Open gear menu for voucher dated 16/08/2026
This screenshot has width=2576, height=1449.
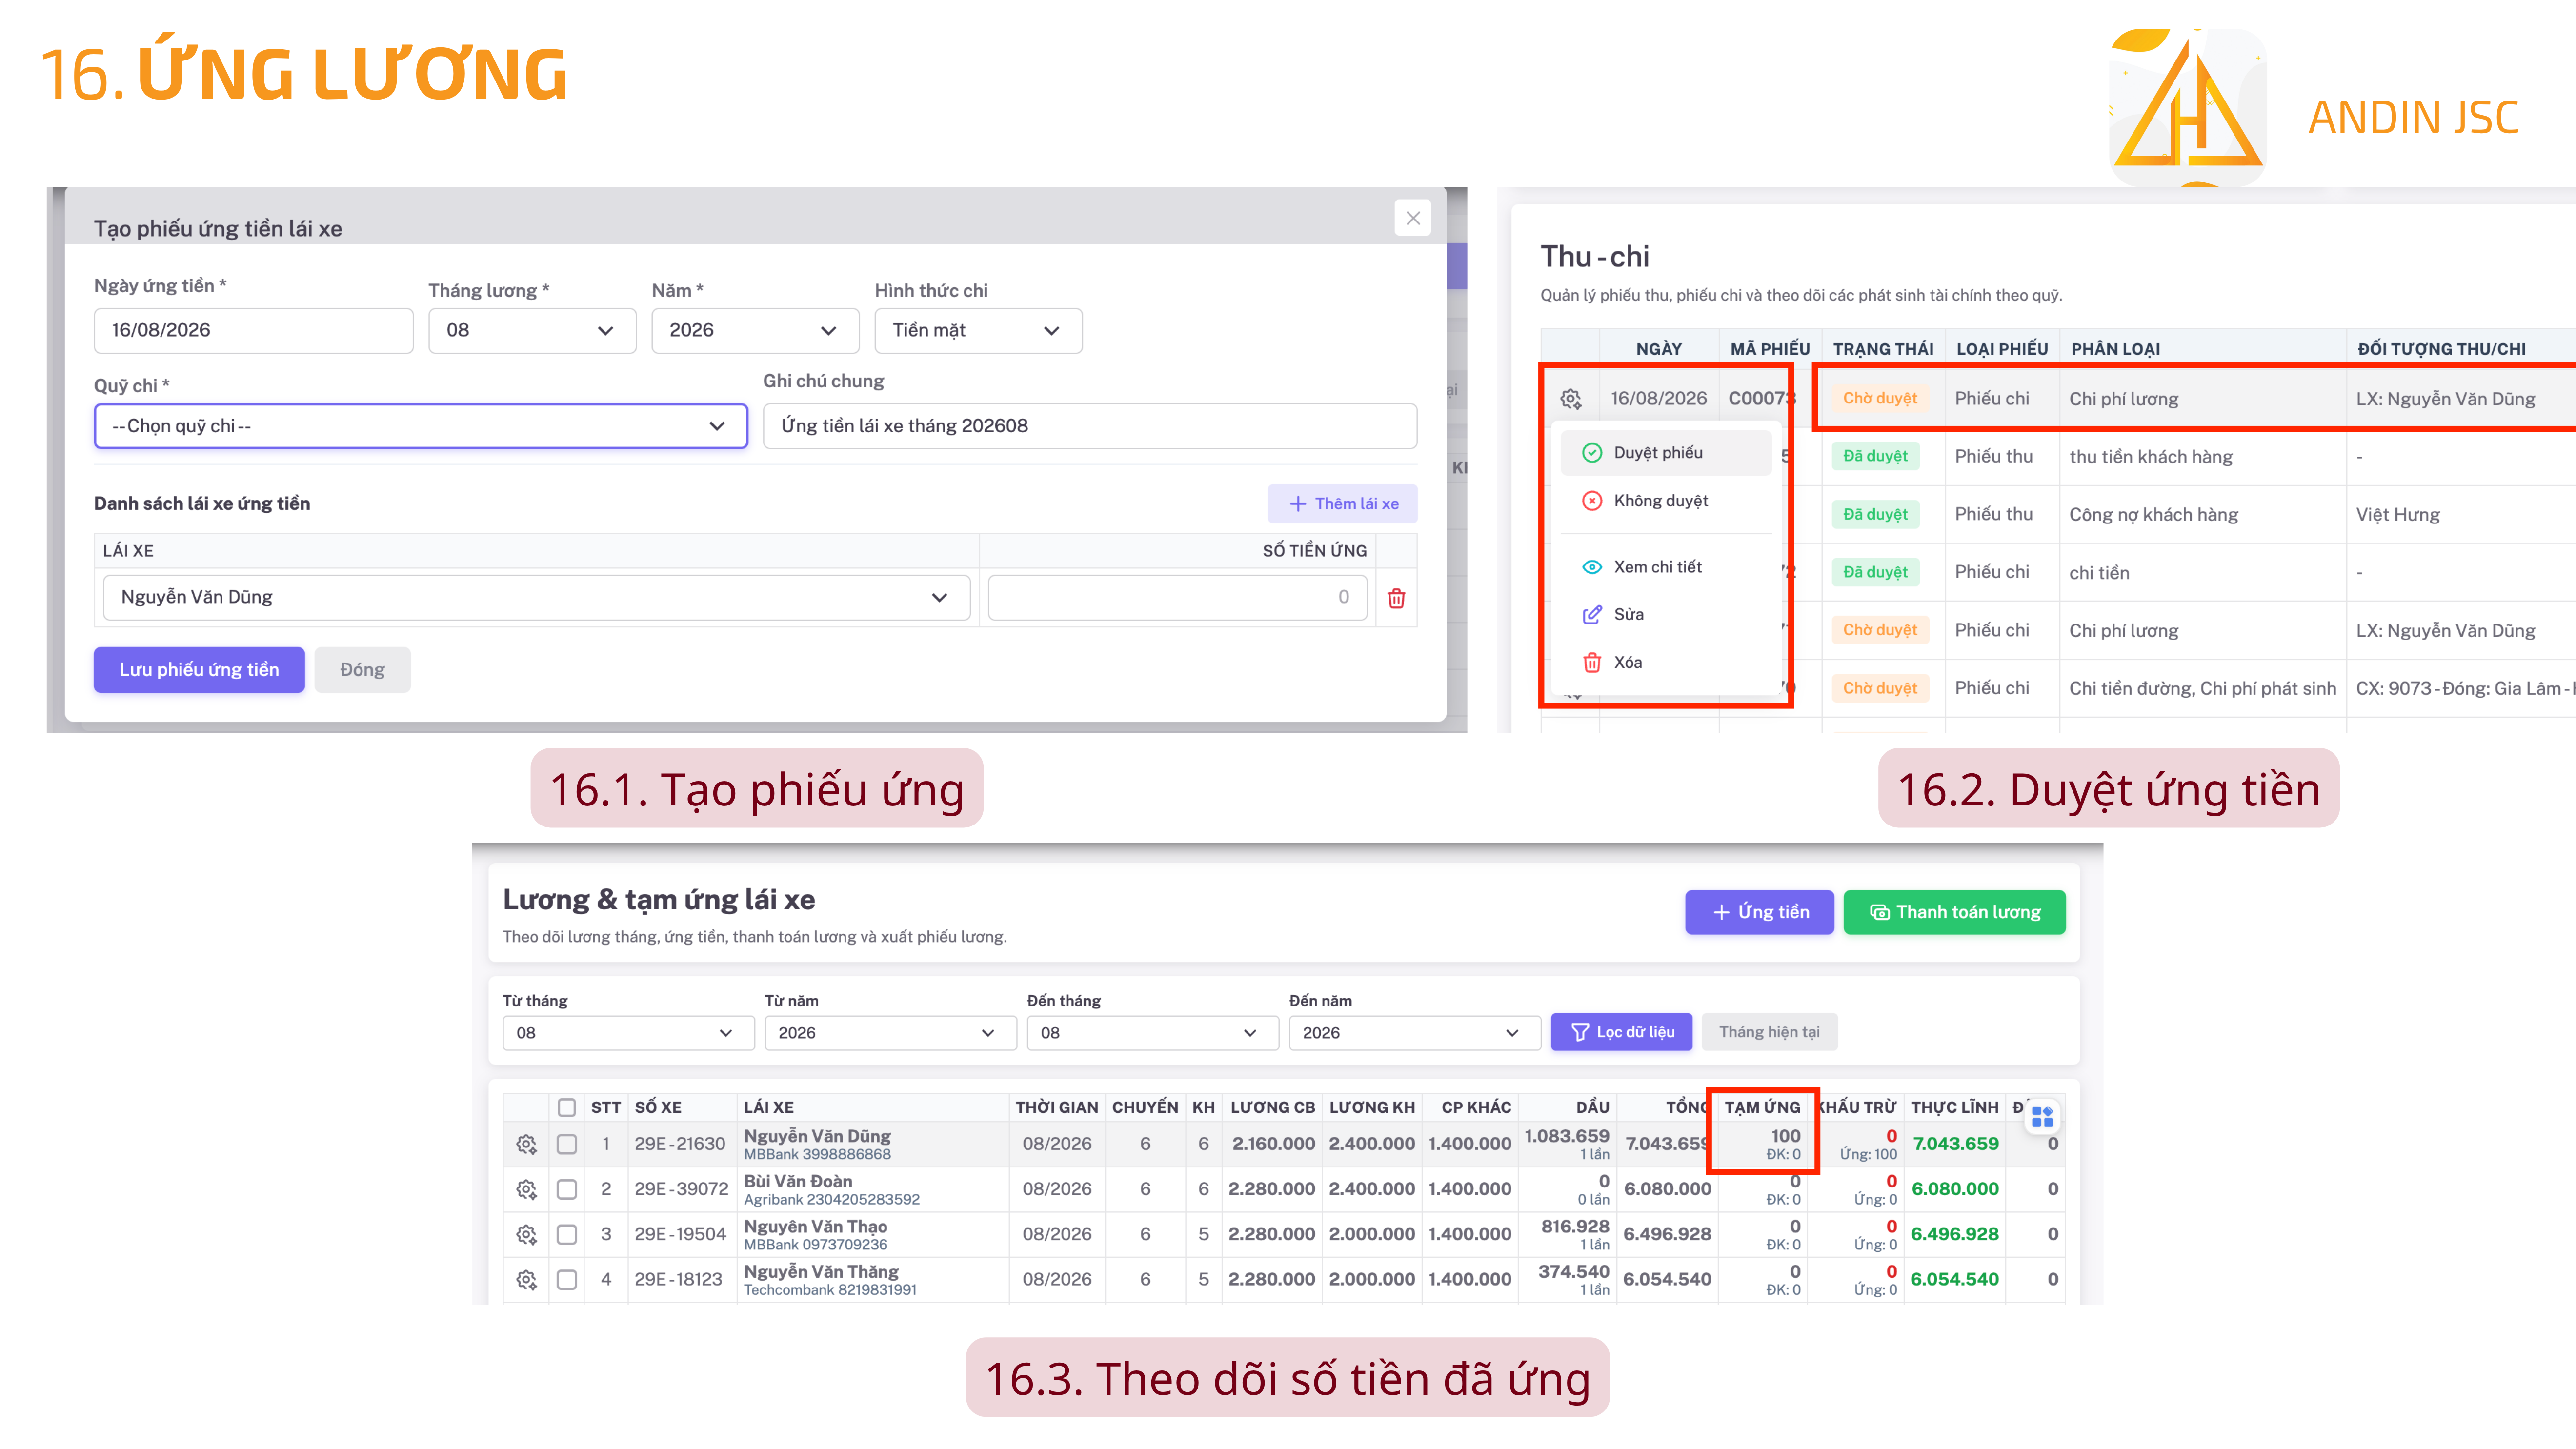click(x=1570, y=399)
